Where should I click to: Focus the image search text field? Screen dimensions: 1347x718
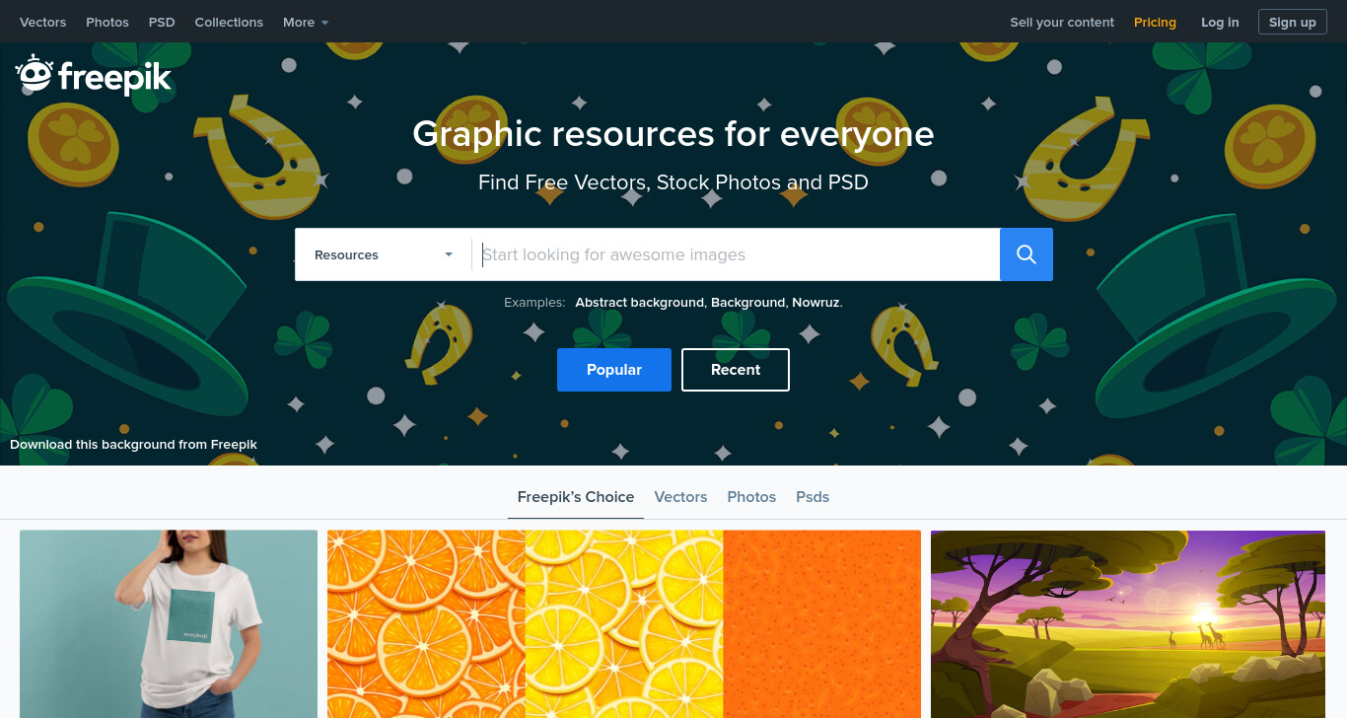point(736,254)
